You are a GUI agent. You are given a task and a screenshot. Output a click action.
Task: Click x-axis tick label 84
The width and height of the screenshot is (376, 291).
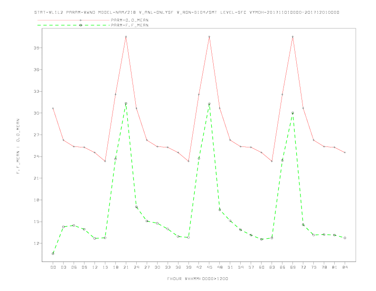point(345,267)
